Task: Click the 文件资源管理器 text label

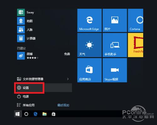Action: pos(33,79)
